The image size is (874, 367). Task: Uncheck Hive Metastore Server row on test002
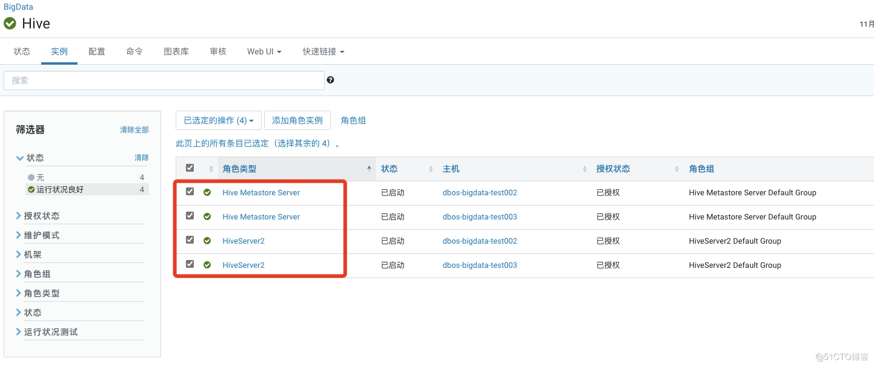(x=190, y=192)
